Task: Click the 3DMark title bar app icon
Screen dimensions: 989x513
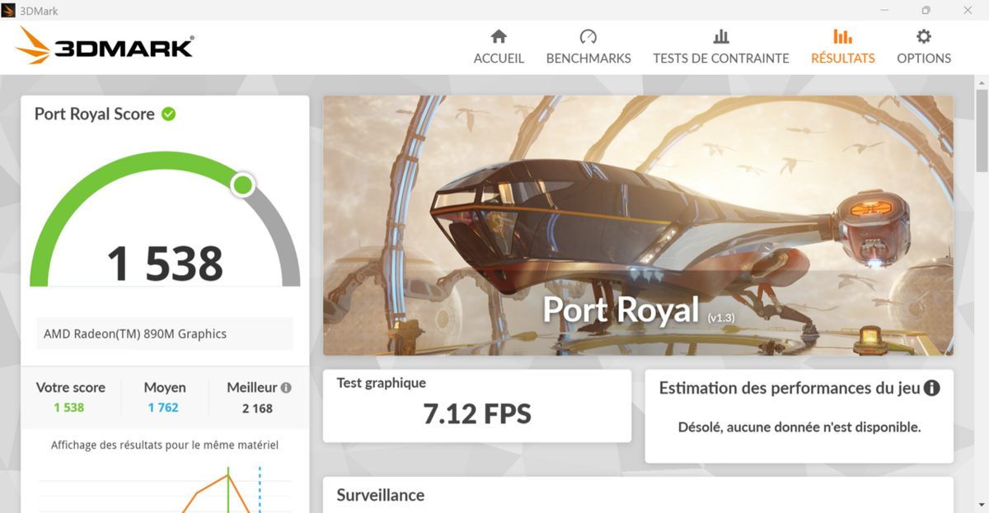Action: click(x=10, y=11)
